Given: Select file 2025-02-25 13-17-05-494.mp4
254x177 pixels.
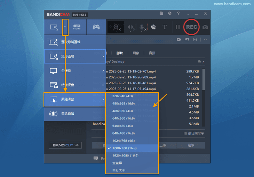Looking at the screenshot, I should click(x=132, y=89).
